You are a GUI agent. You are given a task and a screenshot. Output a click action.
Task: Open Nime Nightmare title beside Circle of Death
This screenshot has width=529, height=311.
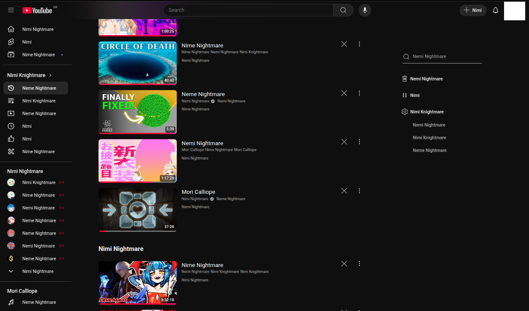click(203, 45)
